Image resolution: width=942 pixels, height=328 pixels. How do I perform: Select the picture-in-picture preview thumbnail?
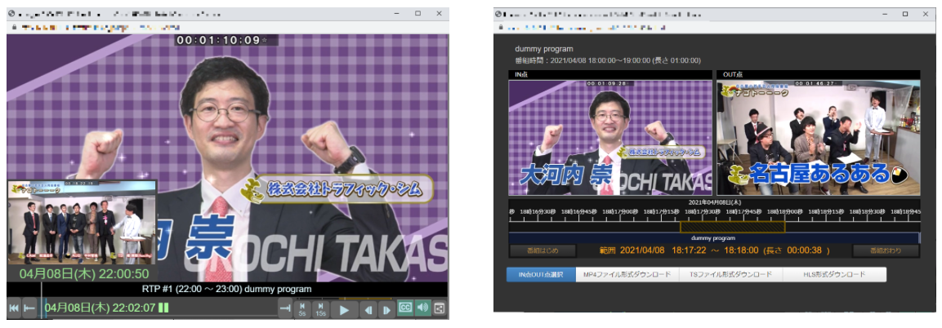pos(83,222)
